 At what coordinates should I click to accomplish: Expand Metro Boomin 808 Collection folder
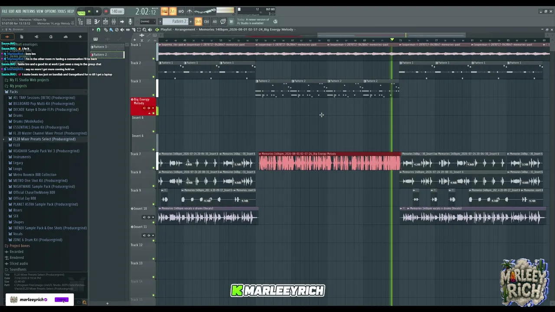[x=35, y=175]
